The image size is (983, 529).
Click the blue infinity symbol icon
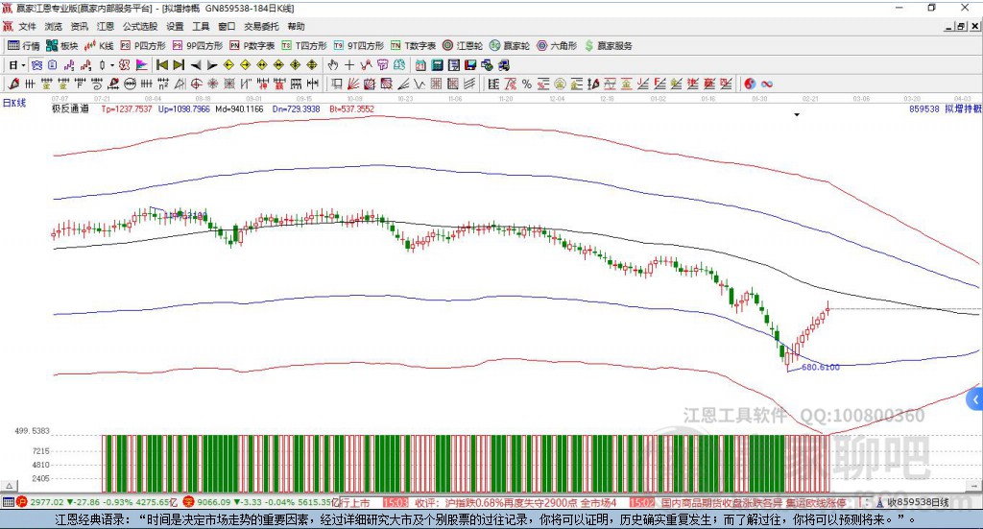[767, 84]
